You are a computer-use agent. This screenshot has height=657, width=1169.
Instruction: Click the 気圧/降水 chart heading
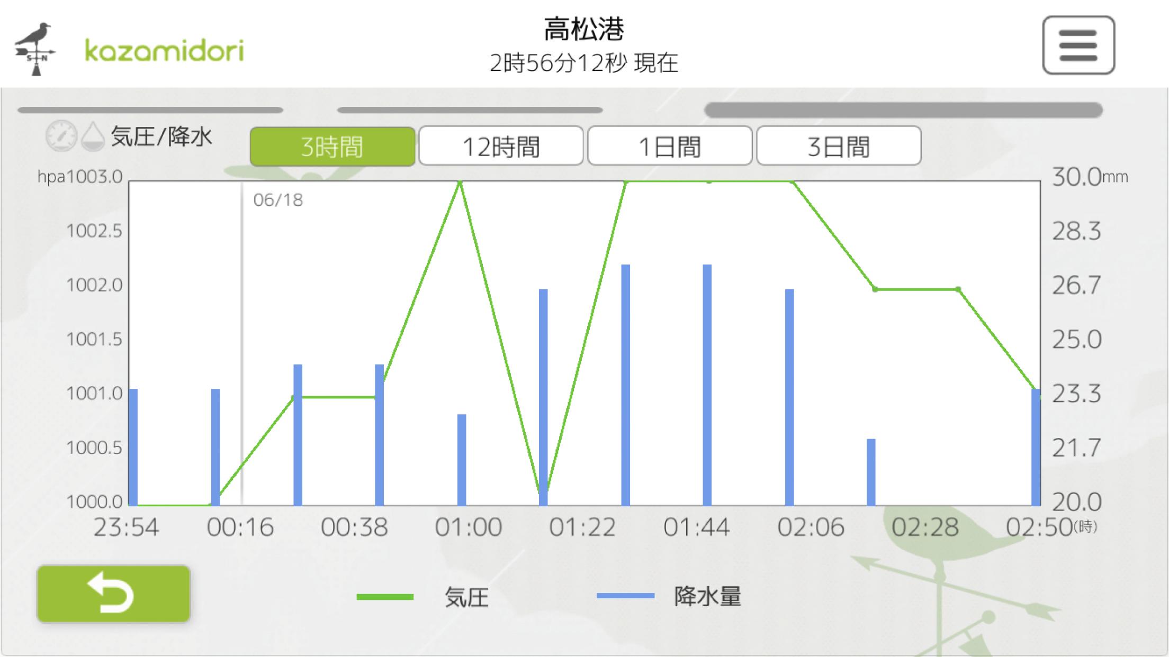(161, 136)
